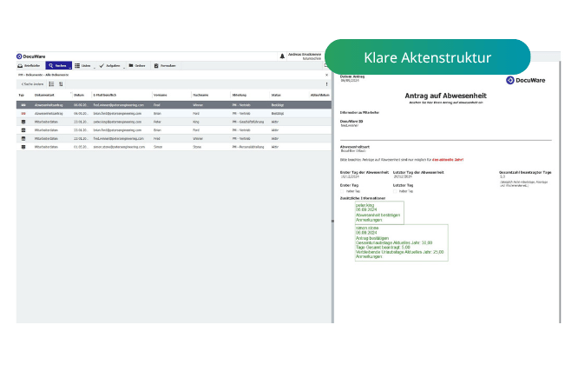The width and height of the screenshot is (578, 391).
Task: Tick the halber Tag checkbox under Erster Tag
Action: click(342, 192)
